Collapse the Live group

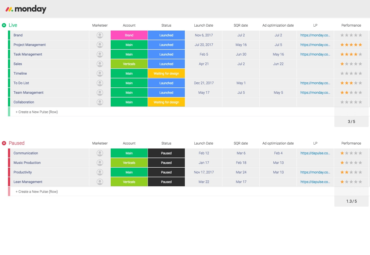pyautogui.click(x=4, y=25)
